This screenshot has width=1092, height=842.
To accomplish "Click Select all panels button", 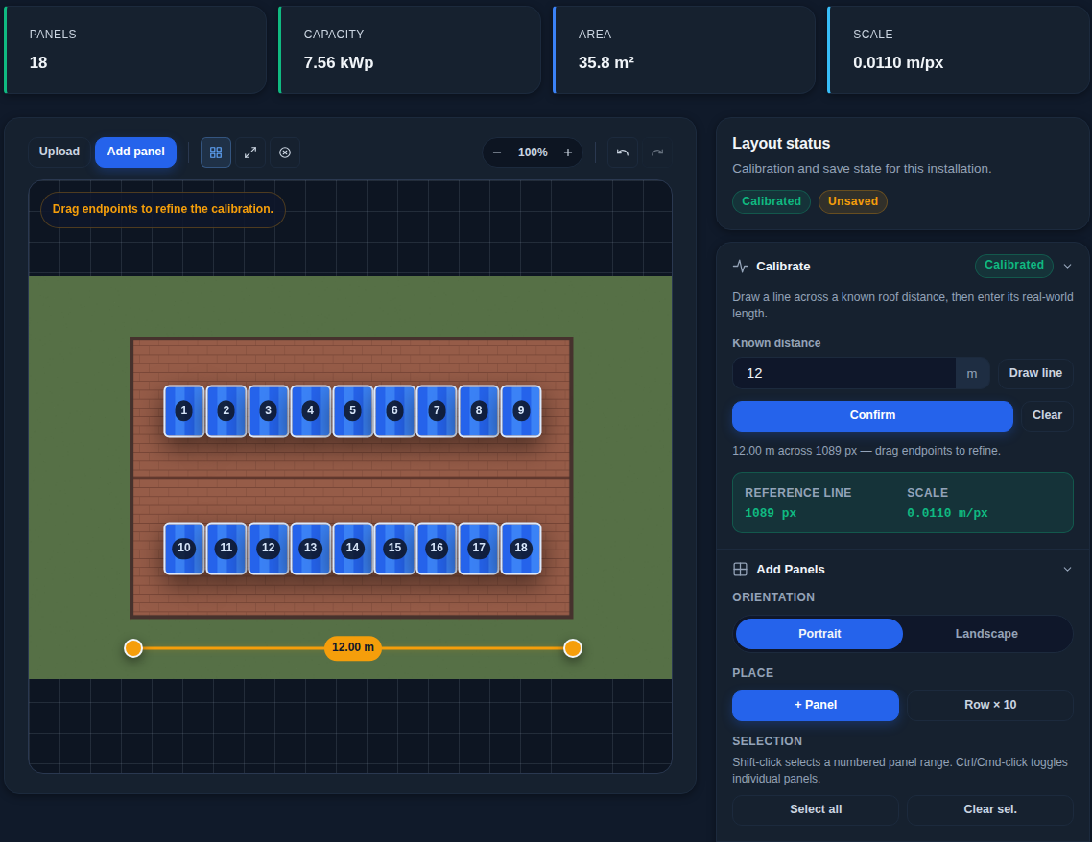I will (816, 809).
